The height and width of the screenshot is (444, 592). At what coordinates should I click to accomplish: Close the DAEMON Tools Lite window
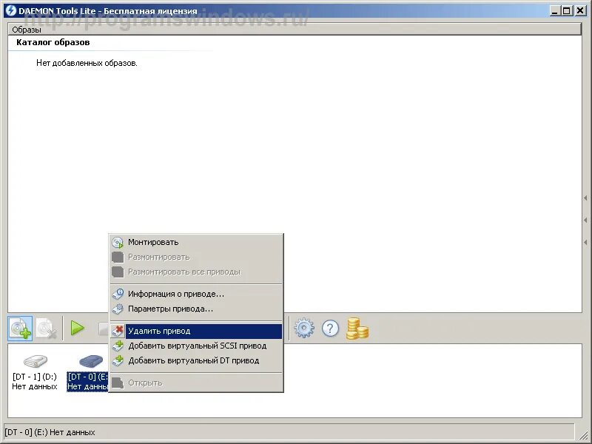(580, 11)
